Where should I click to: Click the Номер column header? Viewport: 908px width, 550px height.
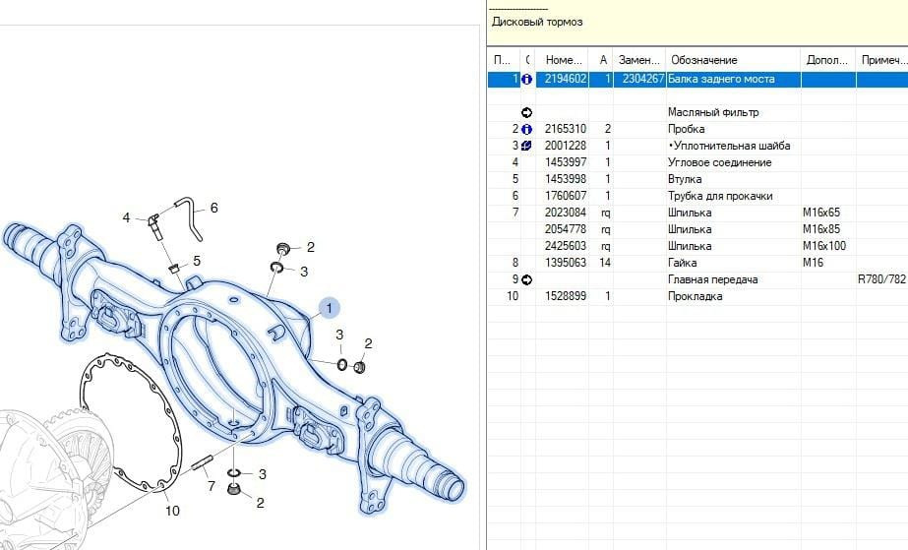click(x=566, y=60)
